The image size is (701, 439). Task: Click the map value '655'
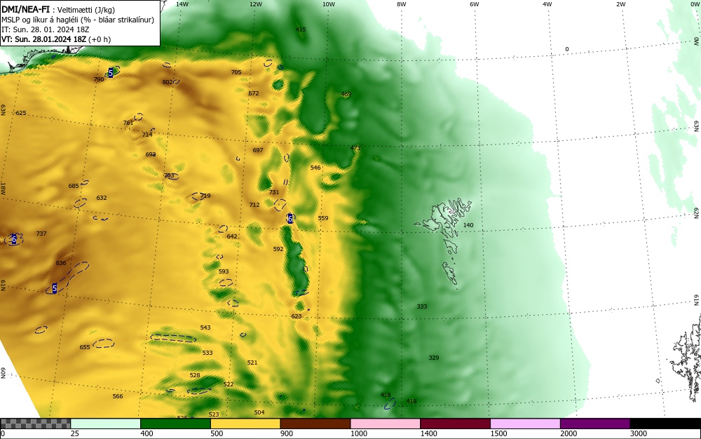click(85, 347)
